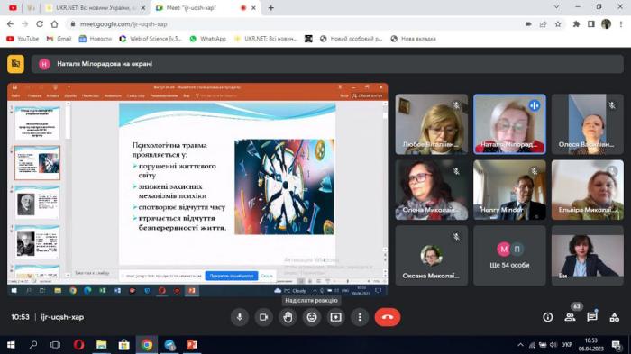Open the WhatsApp bookmark
631x354 pixels.
click(207, 39)
